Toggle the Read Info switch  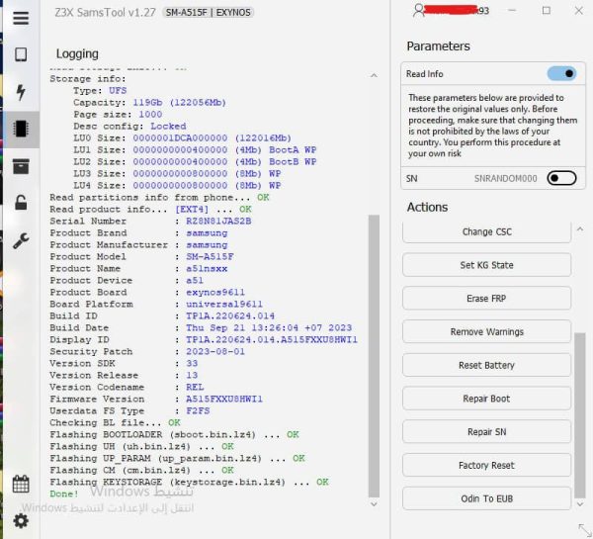[x=562, y=73]
